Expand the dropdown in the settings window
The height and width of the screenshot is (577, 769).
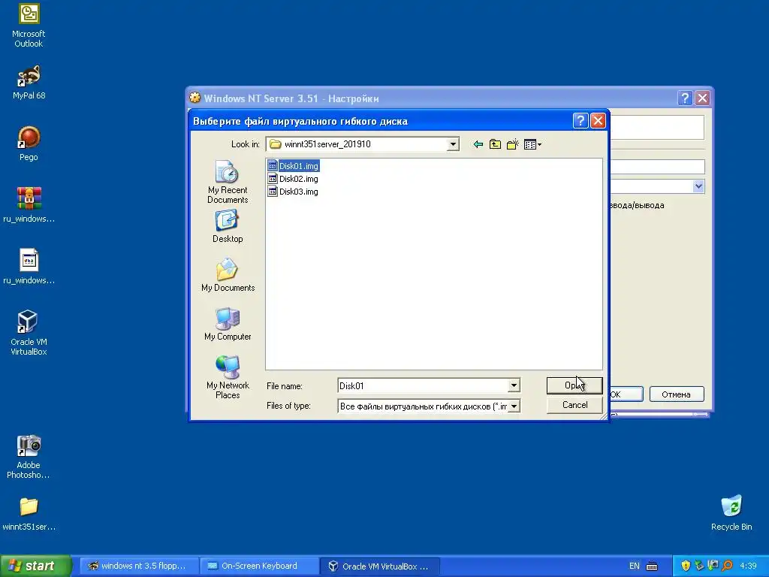point(698,186)
